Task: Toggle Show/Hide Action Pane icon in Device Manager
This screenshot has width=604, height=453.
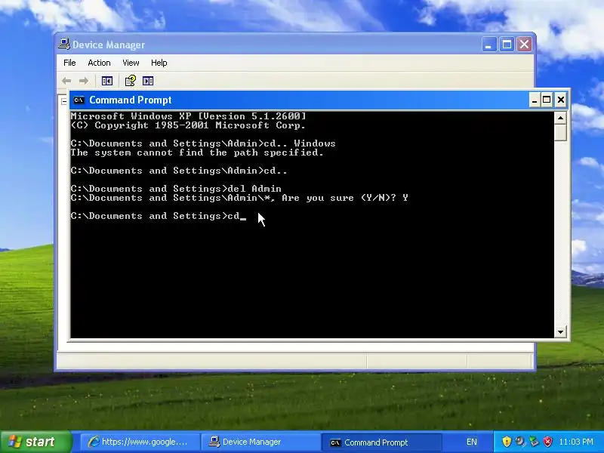Action: click(148, 81)
